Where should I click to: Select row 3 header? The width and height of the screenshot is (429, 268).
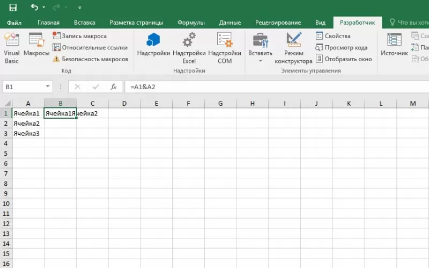6,133
